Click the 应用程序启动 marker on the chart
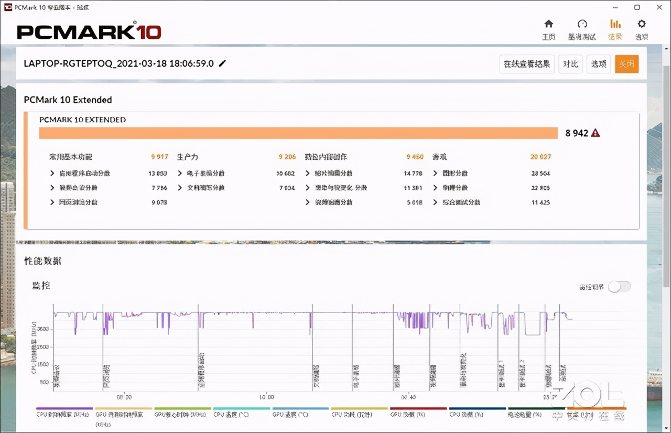The height and width of the screenshot is (433, 671). coord(201,370)
